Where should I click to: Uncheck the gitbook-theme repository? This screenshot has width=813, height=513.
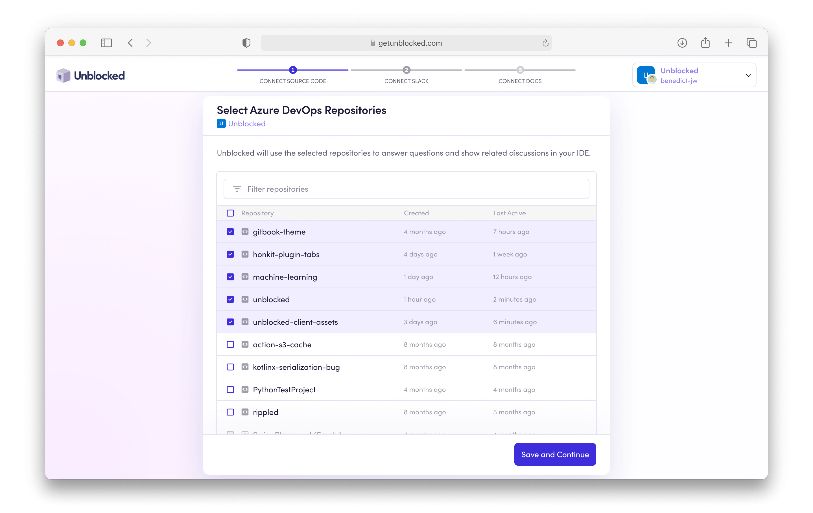[x=230, y=232]
